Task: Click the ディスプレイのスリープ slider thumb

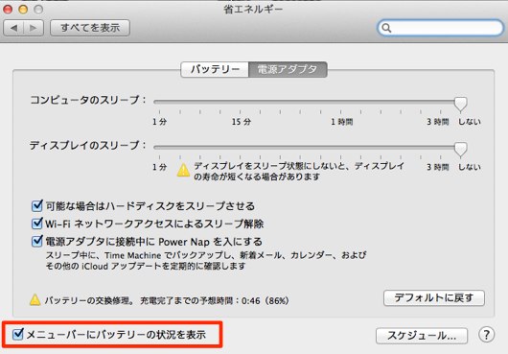Action: 460,150
